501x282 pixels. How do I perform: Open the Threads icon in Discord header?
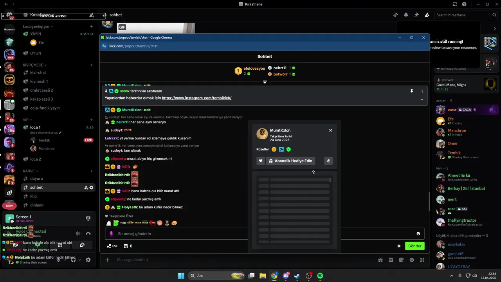click(396, 15)
